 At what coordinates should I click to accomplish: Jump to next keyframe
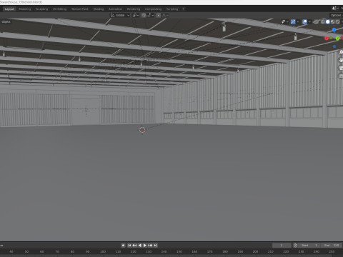point(150,246)
